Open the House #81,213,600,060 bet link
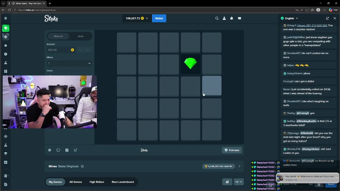 click(x=312, y=25)
